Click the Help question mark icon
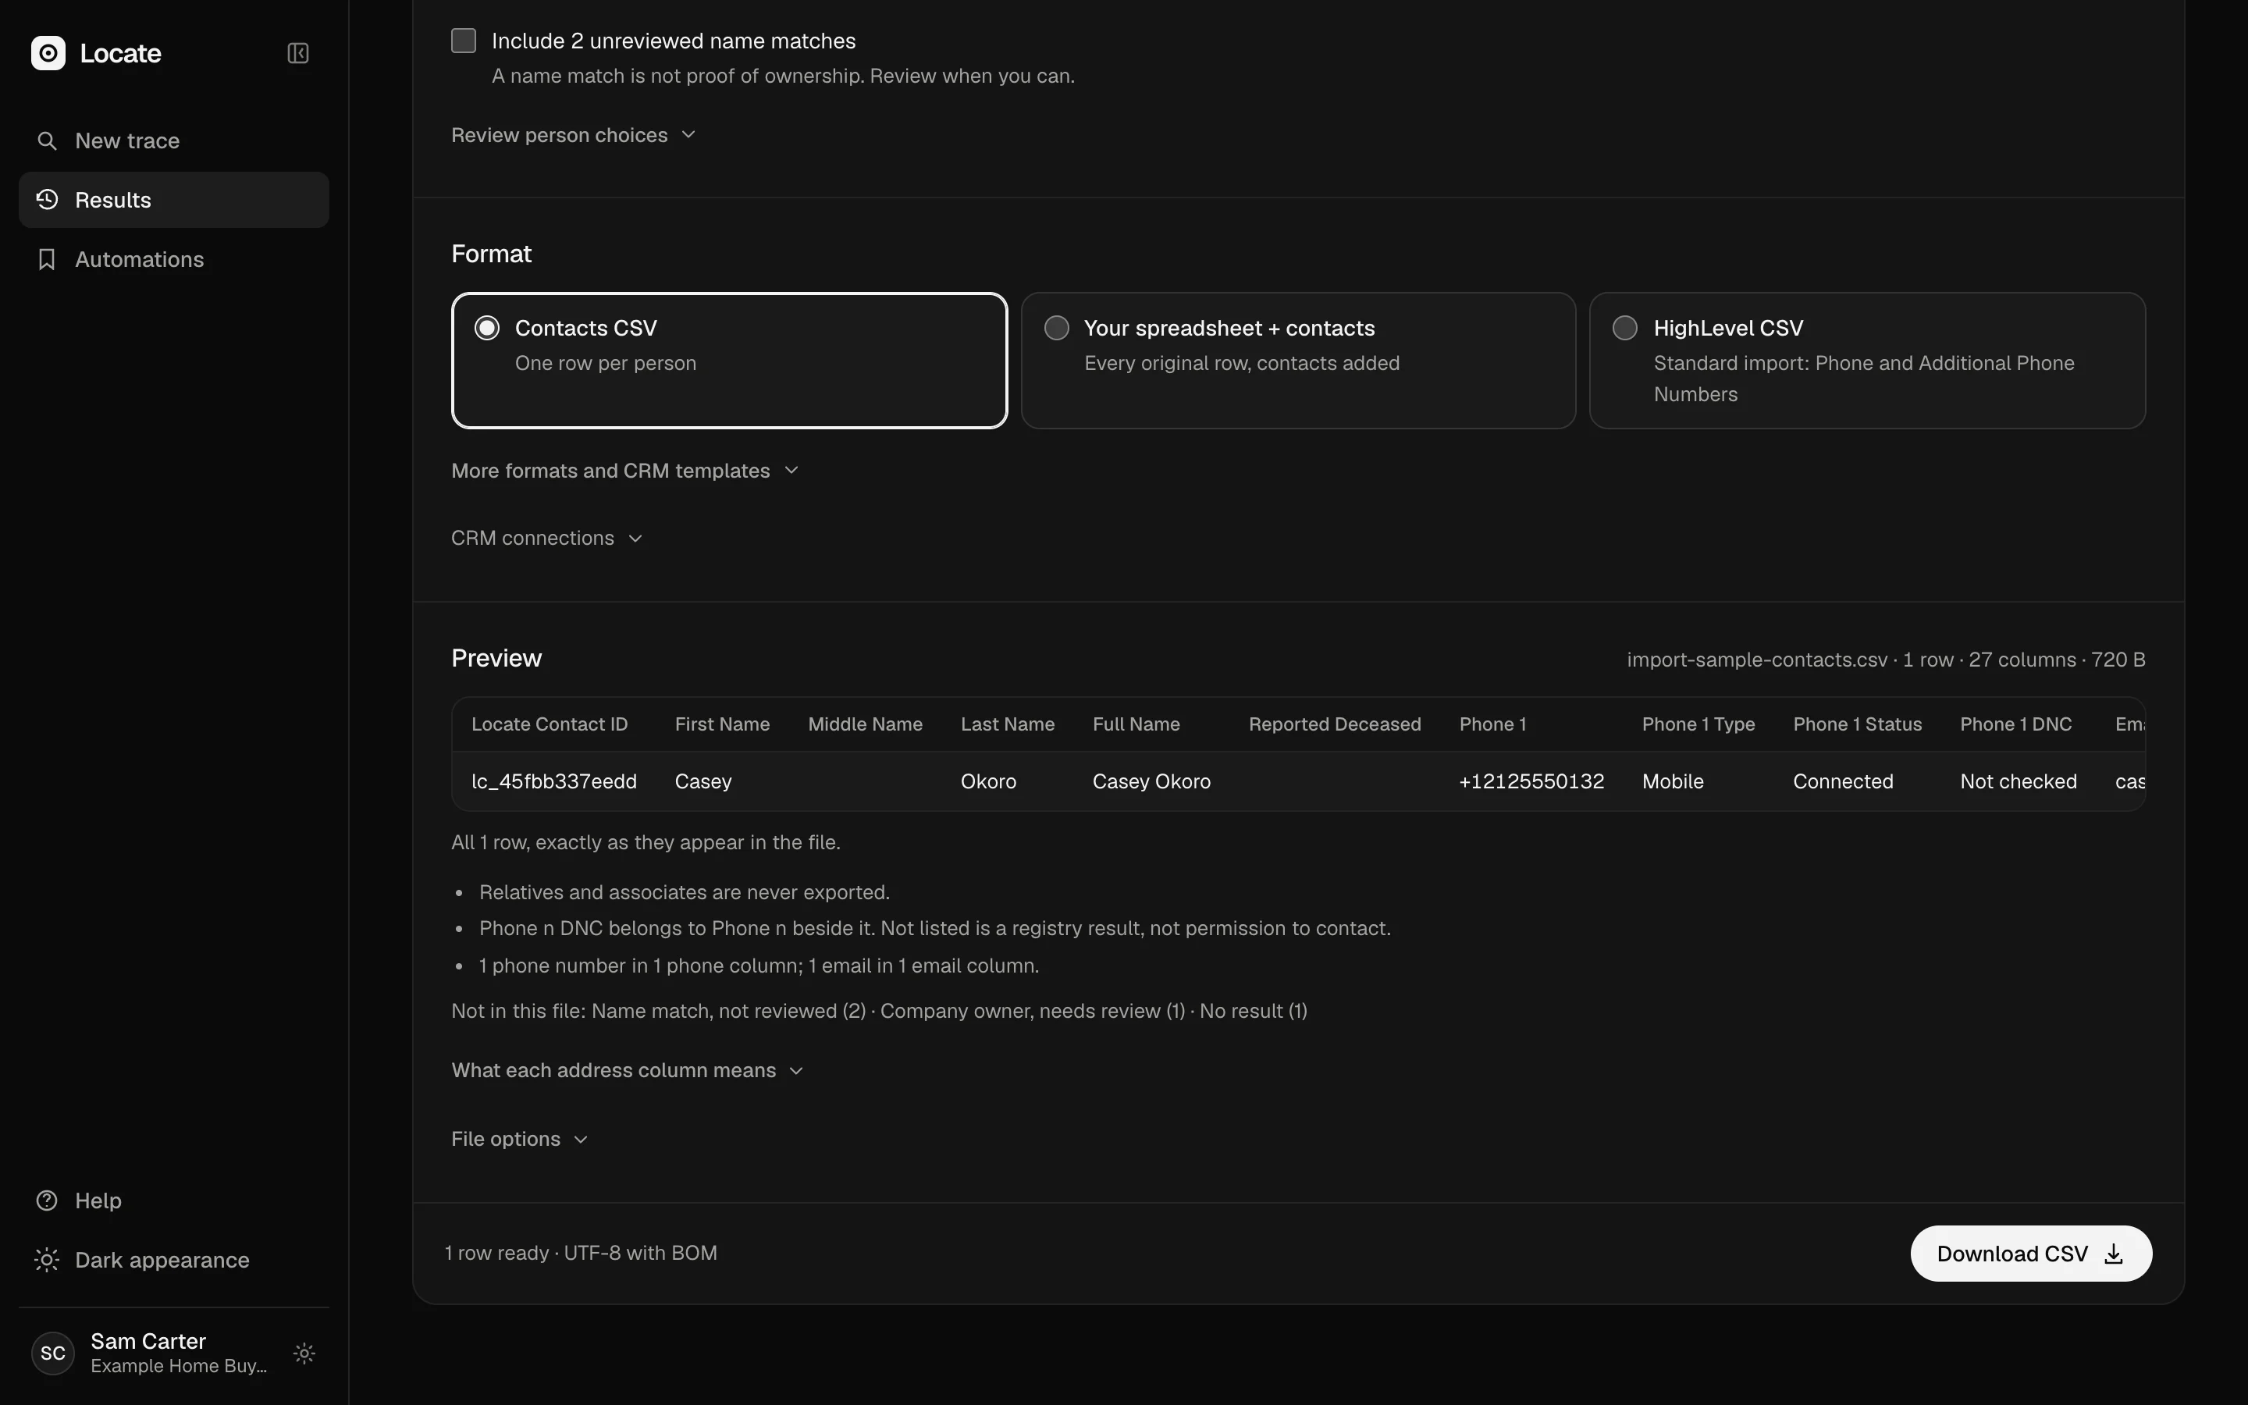This screenshot has height=1405, width=2248. click(x=47, y=1200)
